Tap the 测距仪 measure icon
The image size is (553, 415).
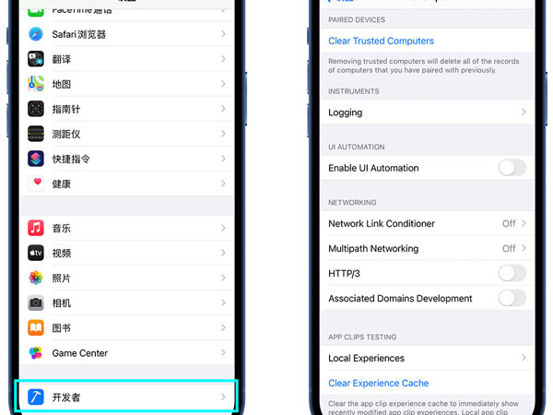pyautogui.click(x=36, y=134)
